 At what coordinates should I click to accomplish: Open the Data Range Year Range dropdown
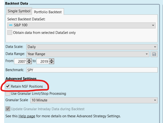pos(88,54)
